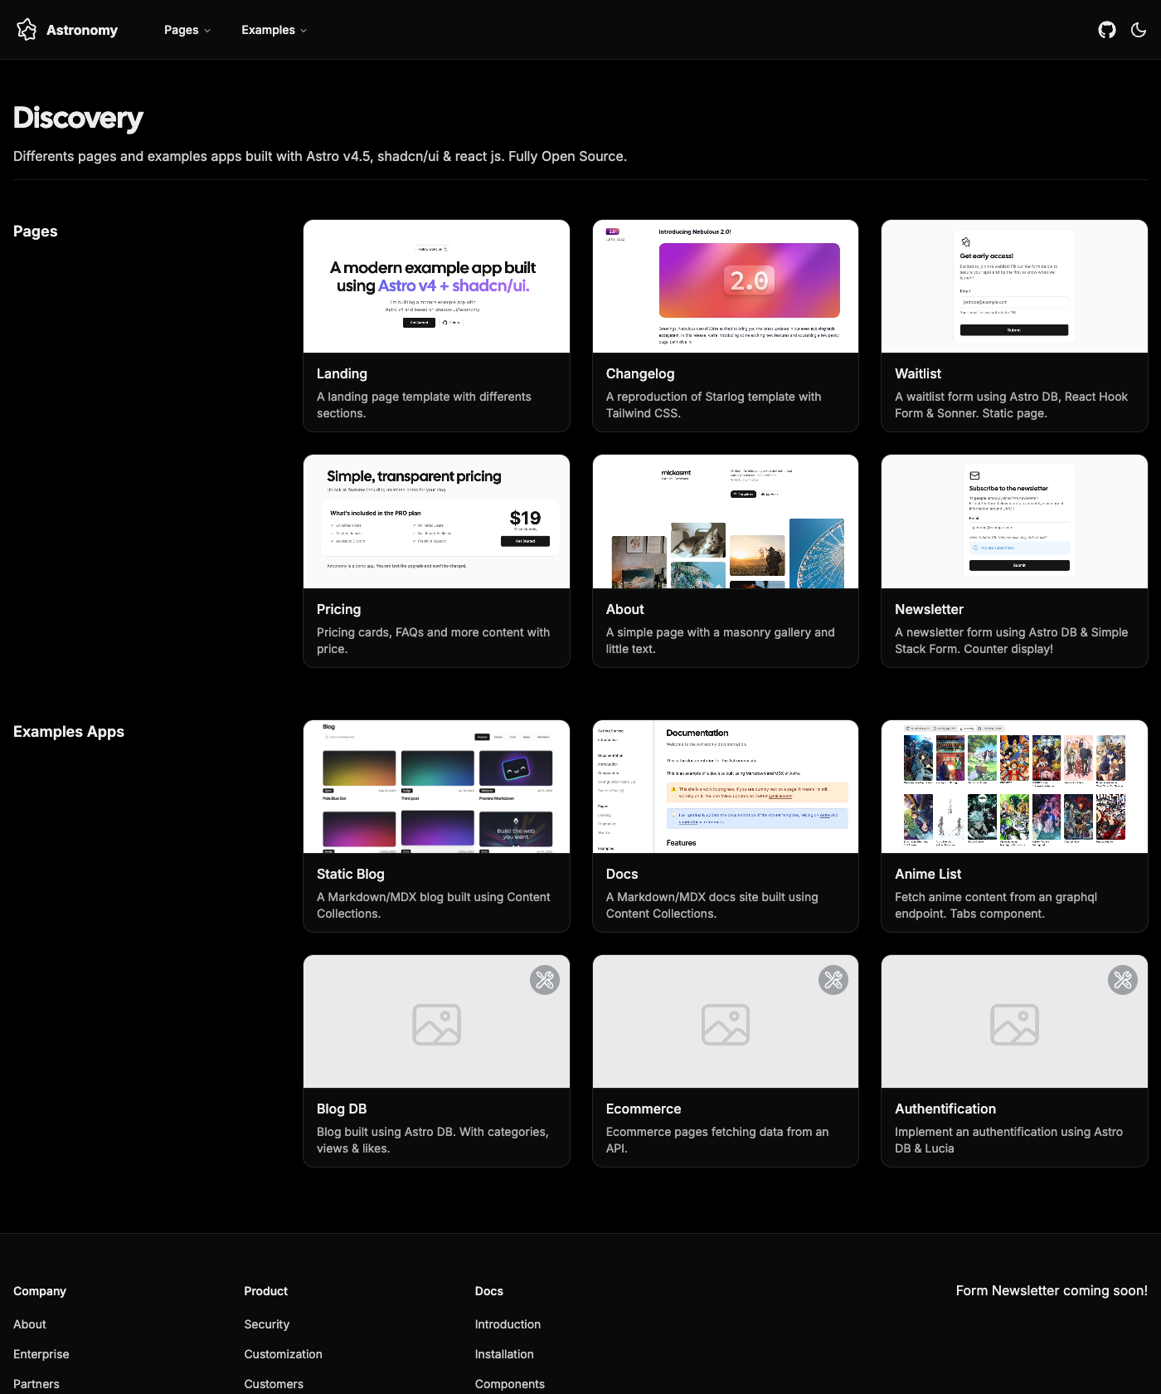Click the footer 'Docs' column heading

coord(489,1291)
